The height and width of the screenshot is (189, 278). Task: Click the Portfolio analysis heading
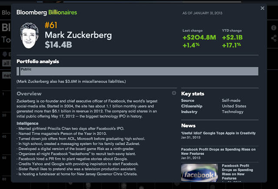(x=38, y=61)
